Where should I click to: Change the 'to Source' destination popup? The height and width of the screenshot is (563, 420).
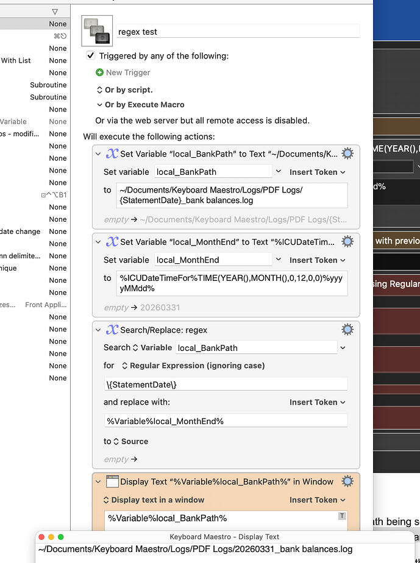pos(131,441)
